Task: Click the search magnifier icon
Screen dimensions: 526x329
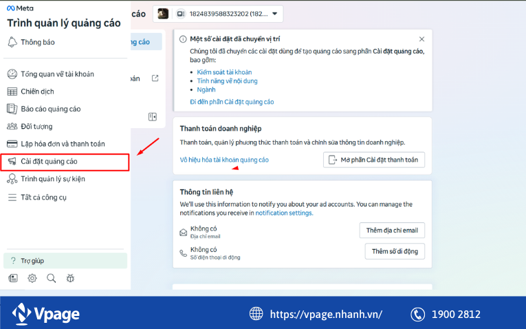Action: [52, 278]
